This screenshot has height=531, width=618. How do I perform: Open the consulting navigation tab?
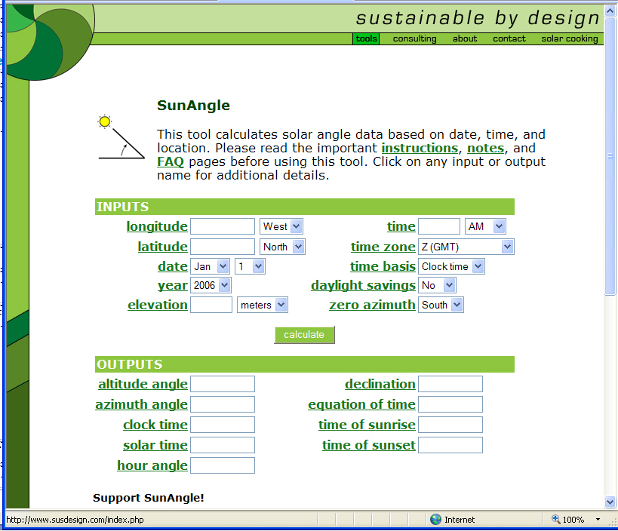click(414, 38)
